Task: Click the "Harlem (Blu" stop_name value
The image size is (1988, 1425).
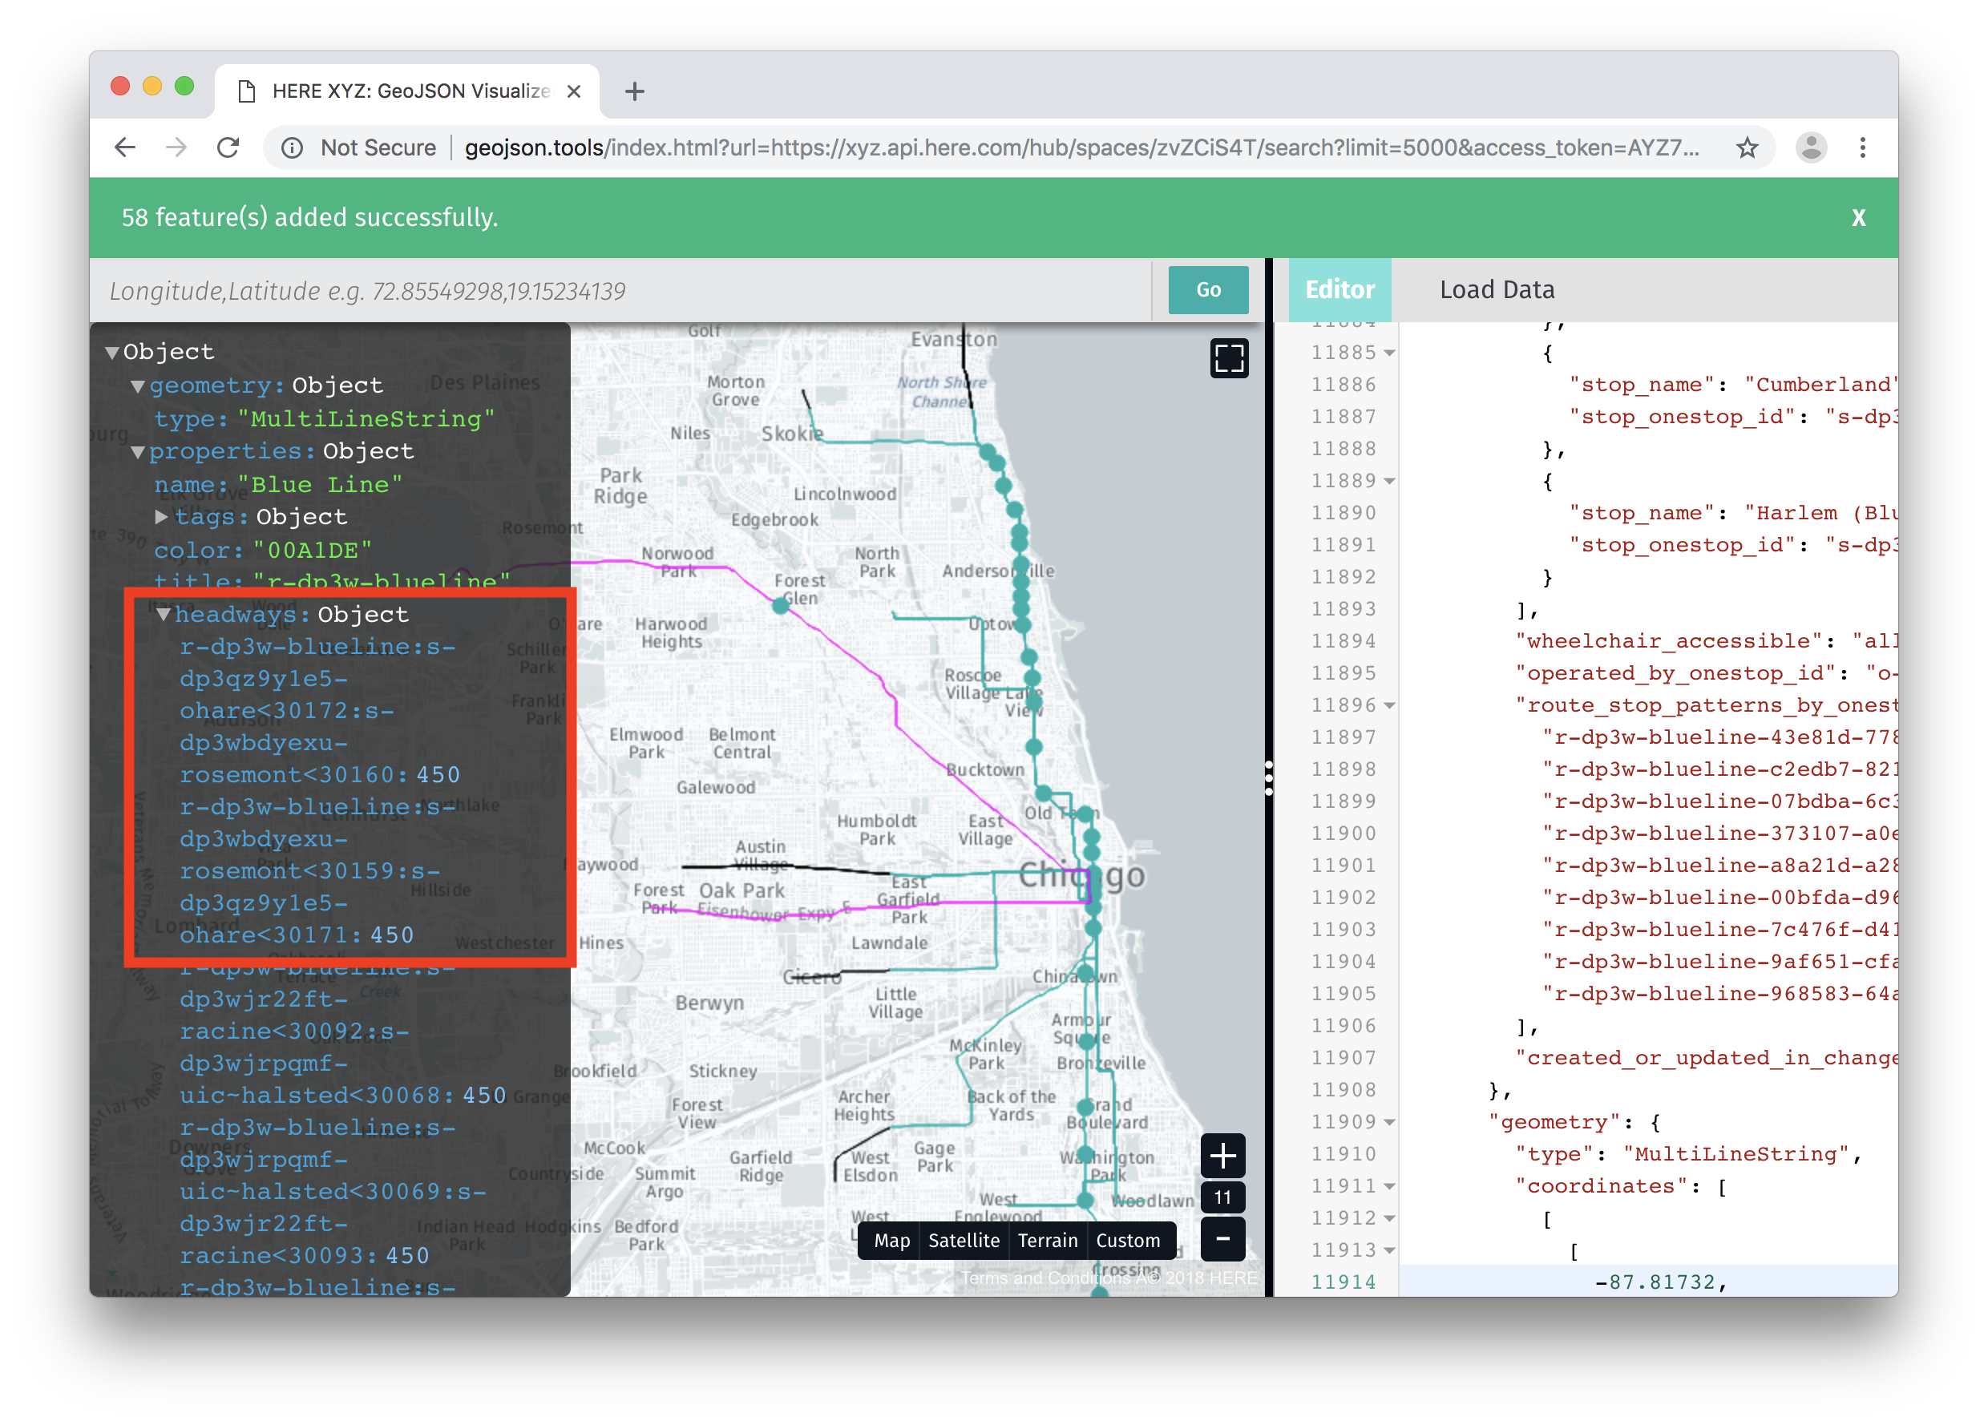Action: 1820,514
